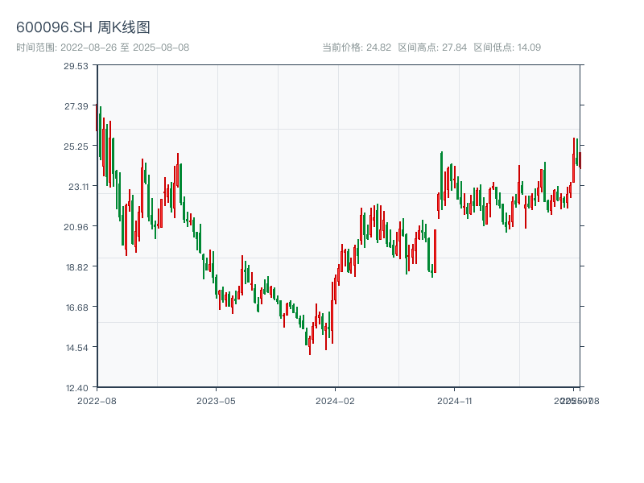Viewport: 644px width, 483px height.
Task: Select the 2023-05 date axis marker
Action: click(x=216, y=400)
